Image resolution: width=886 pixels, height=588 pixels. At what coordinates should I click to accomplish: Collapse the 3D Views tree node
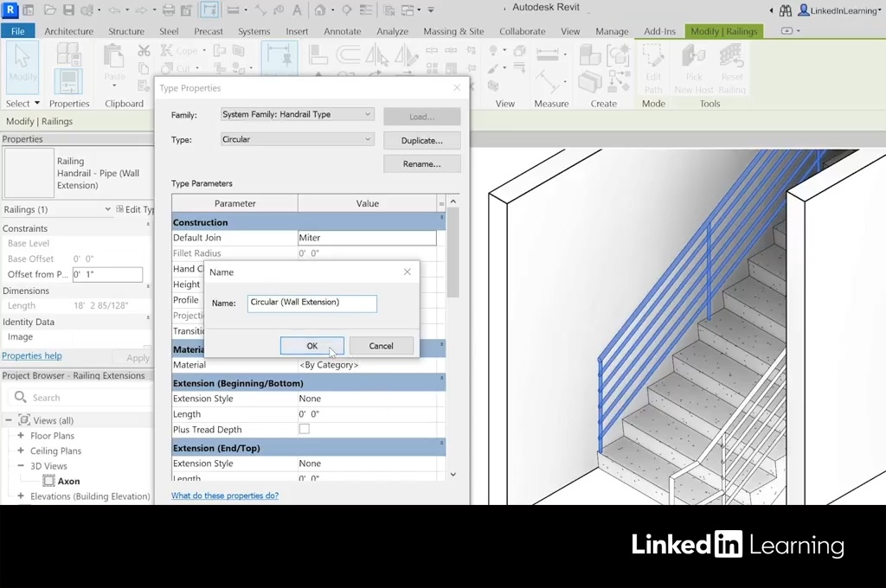21,466
